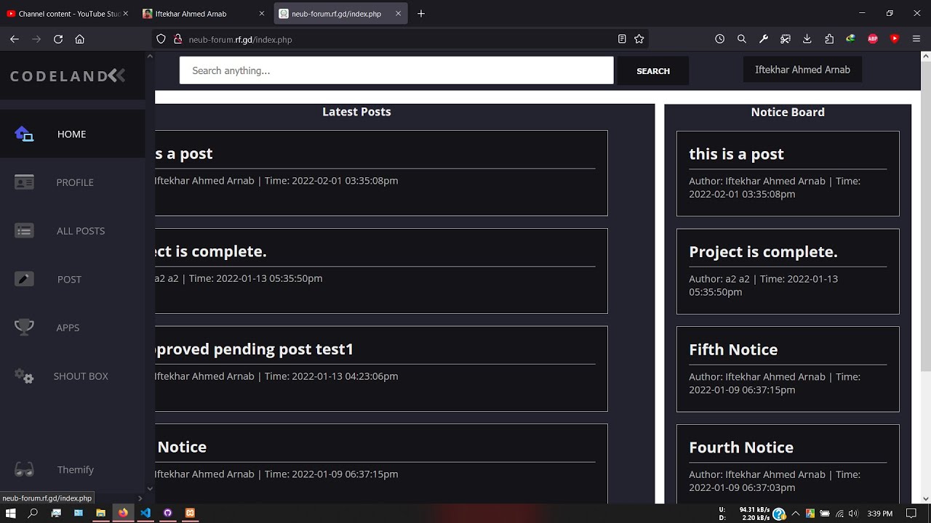Click the Internet Download Manager extension icon
This screenshot has width=931, height=523.
(851, 39)
